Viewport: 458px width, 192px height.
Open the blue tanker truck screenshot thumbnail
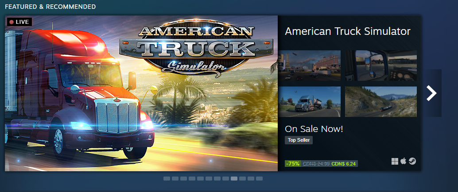(309, 102)
